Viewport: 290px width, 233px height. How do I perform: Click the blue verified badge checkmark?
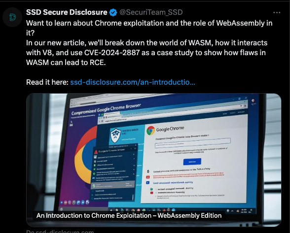(113, 13)
